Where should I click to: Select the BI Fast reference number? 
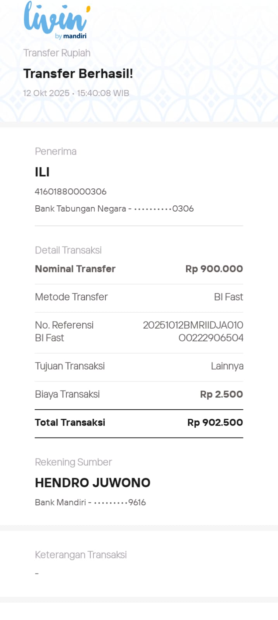click(193, 331)
